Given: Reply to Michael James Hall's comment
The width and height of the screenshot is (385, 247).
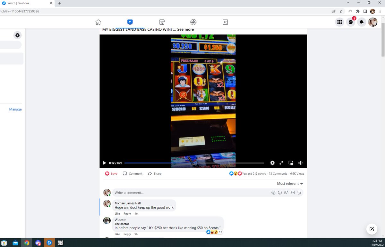Looking at the screenshot, I should [x=127, y=214].
